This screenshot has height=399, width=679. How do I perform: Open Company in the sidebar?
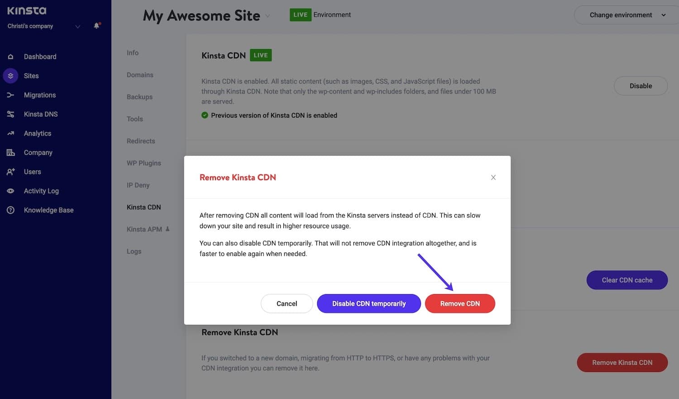tap(38, 153)
